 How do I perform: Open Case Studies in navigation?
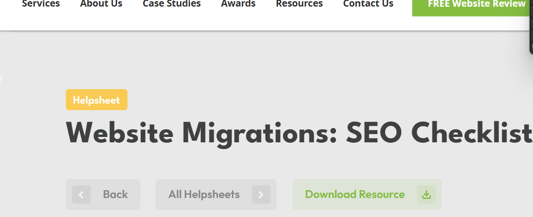[172, 4]
